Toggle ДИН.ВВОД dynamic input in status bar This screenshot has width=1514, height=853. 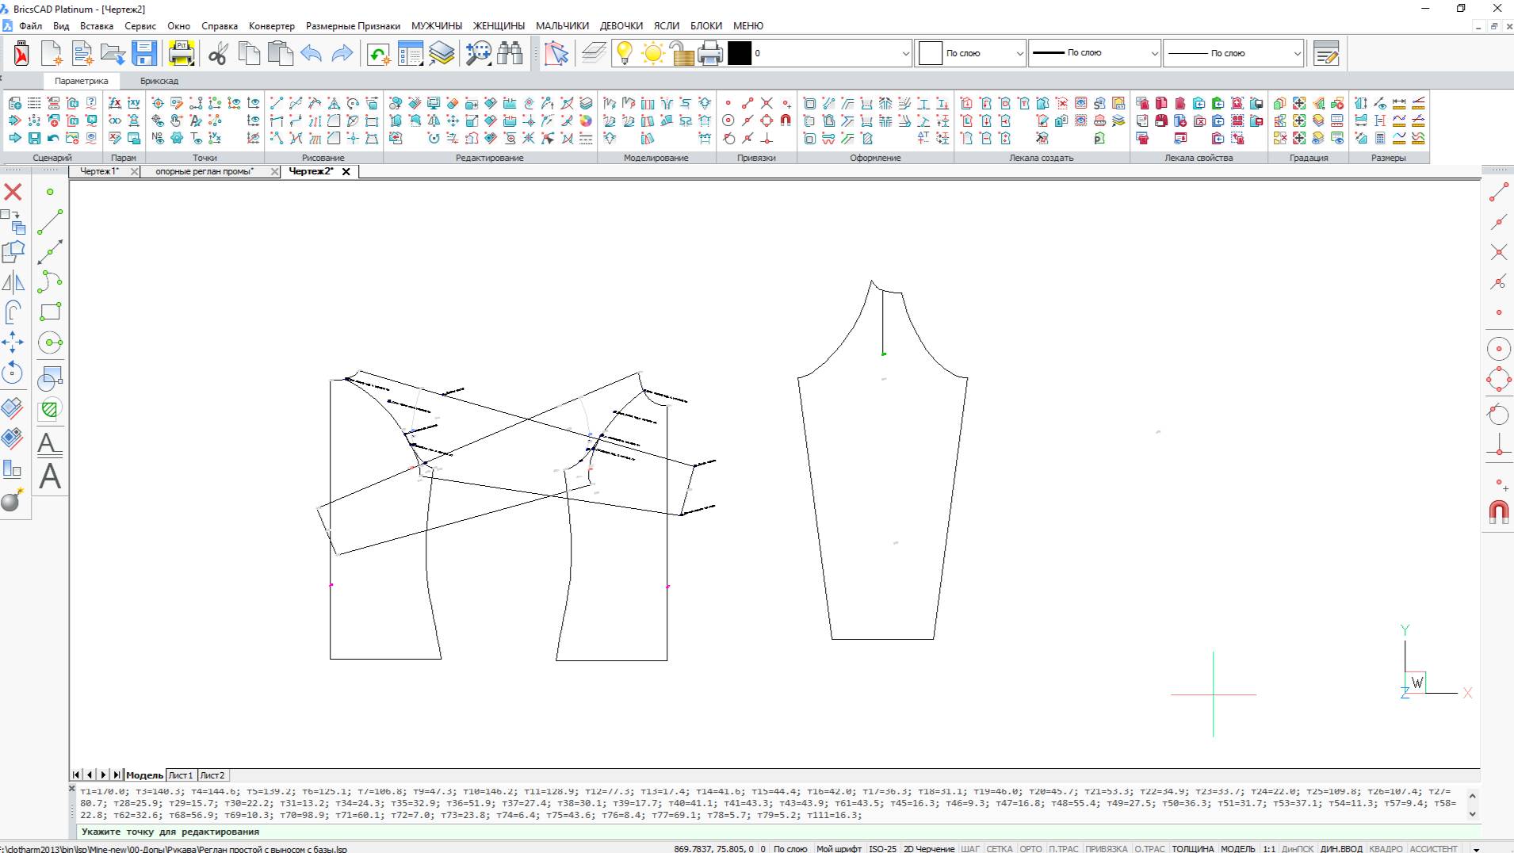(x=1341, y=848)
